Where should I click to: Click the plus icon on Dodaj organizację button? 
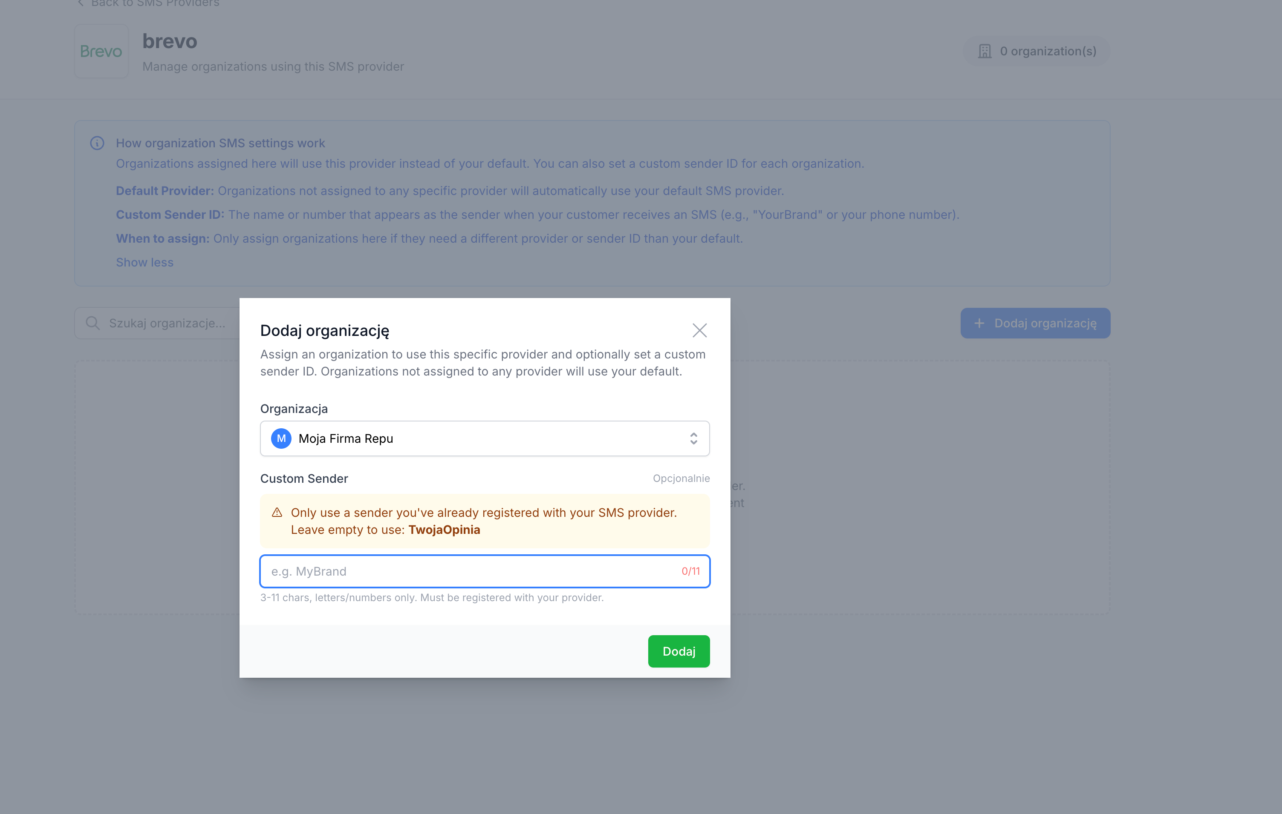[979, 323]
